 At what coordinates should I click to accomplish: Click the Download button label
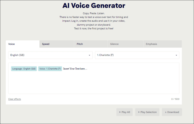tap(173, 112)
